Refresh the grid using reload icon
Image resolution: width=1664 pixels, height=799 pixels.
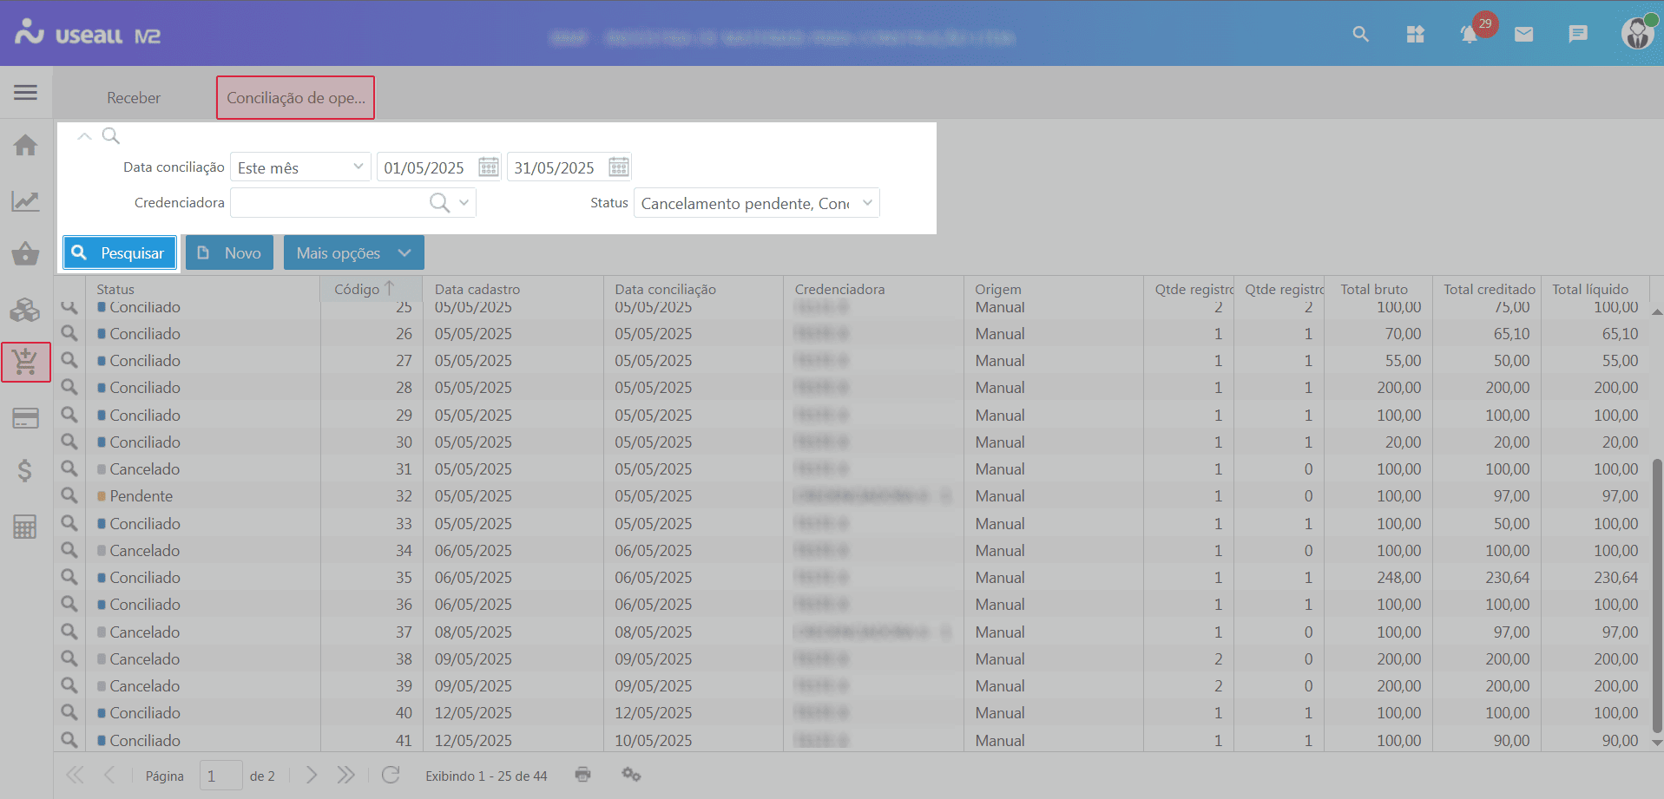pos(391,775)
